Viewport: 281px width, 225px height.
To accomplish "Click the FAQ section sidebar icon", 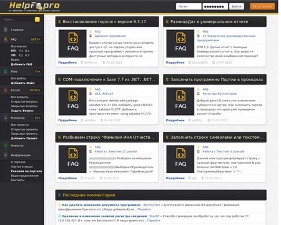I will (x=6, y=39).
